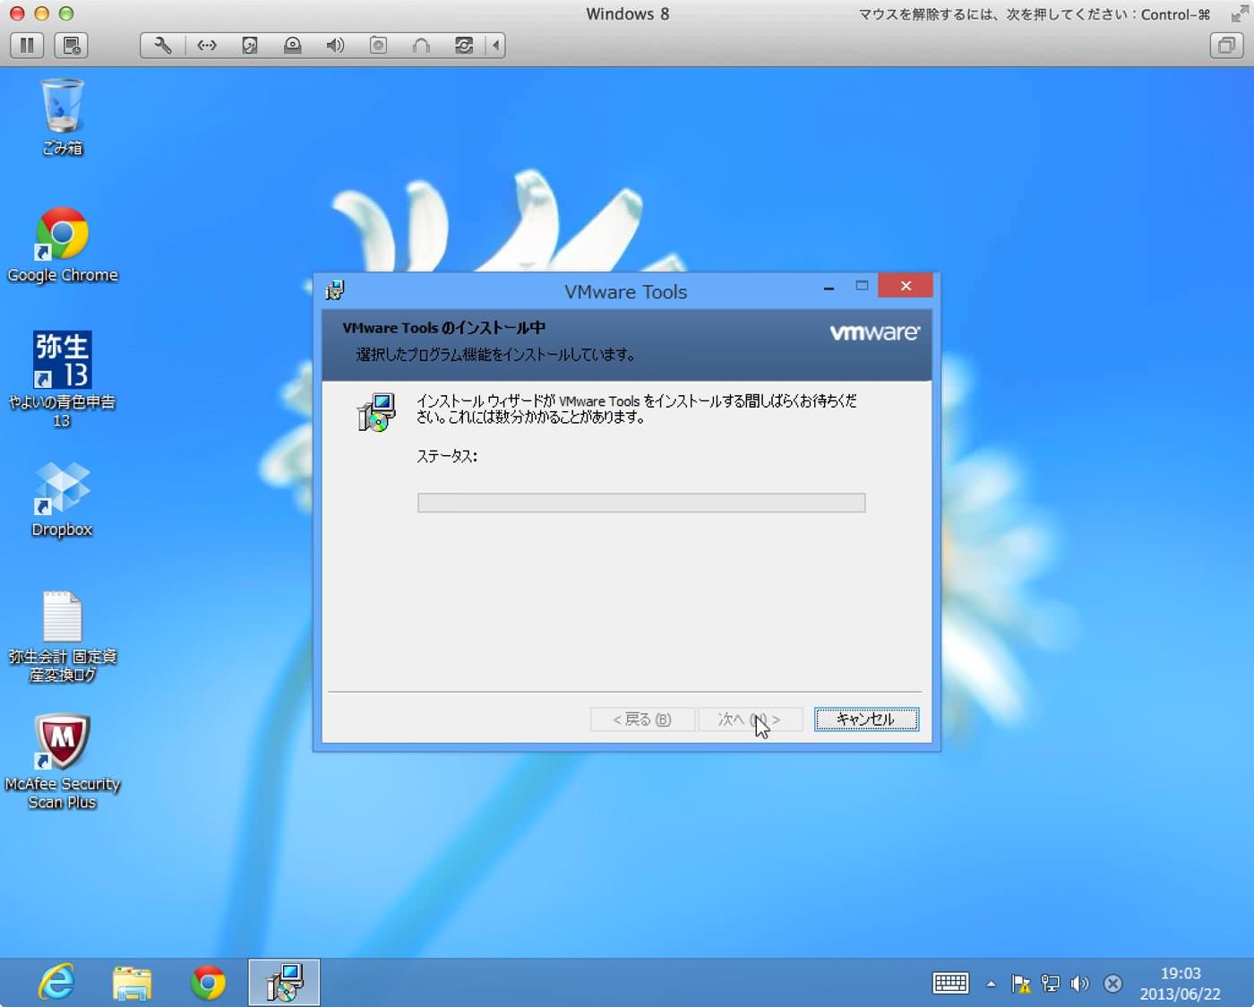Click the camera device icon
Image resolution: width=1254 pixels, height=1007 pixels.
pos(378,45)
